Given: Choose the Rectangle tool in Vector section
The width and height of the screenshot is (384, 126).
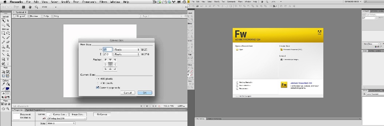Looking at the screenshot, I should [3, 59].
